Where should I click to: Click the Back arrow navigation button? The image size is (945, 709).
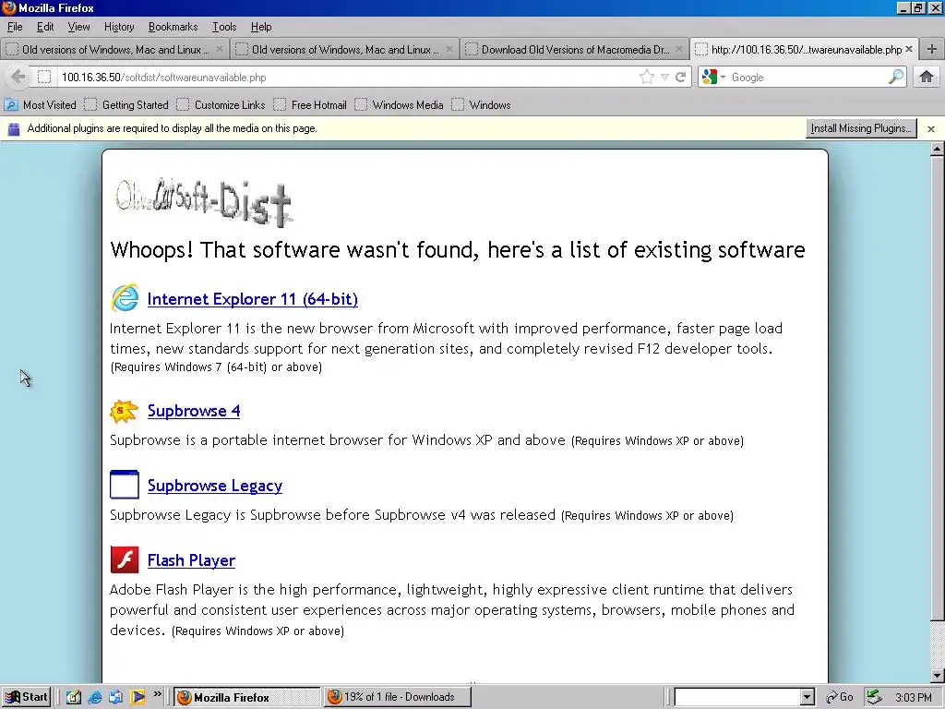point(18,78)
